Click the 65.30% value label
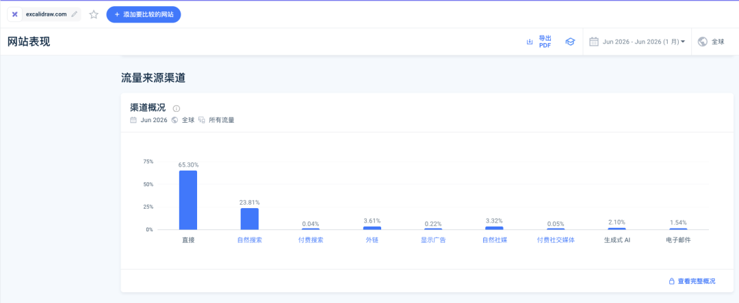Screen dimensions: 739x303 coord(188,165)
